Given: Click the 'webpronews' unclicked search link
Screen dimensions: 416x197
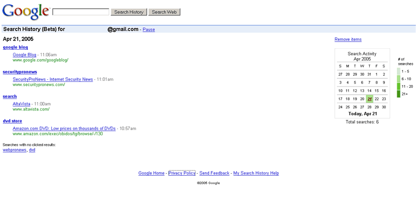Looking at the screenshot, I should [15, 150].
